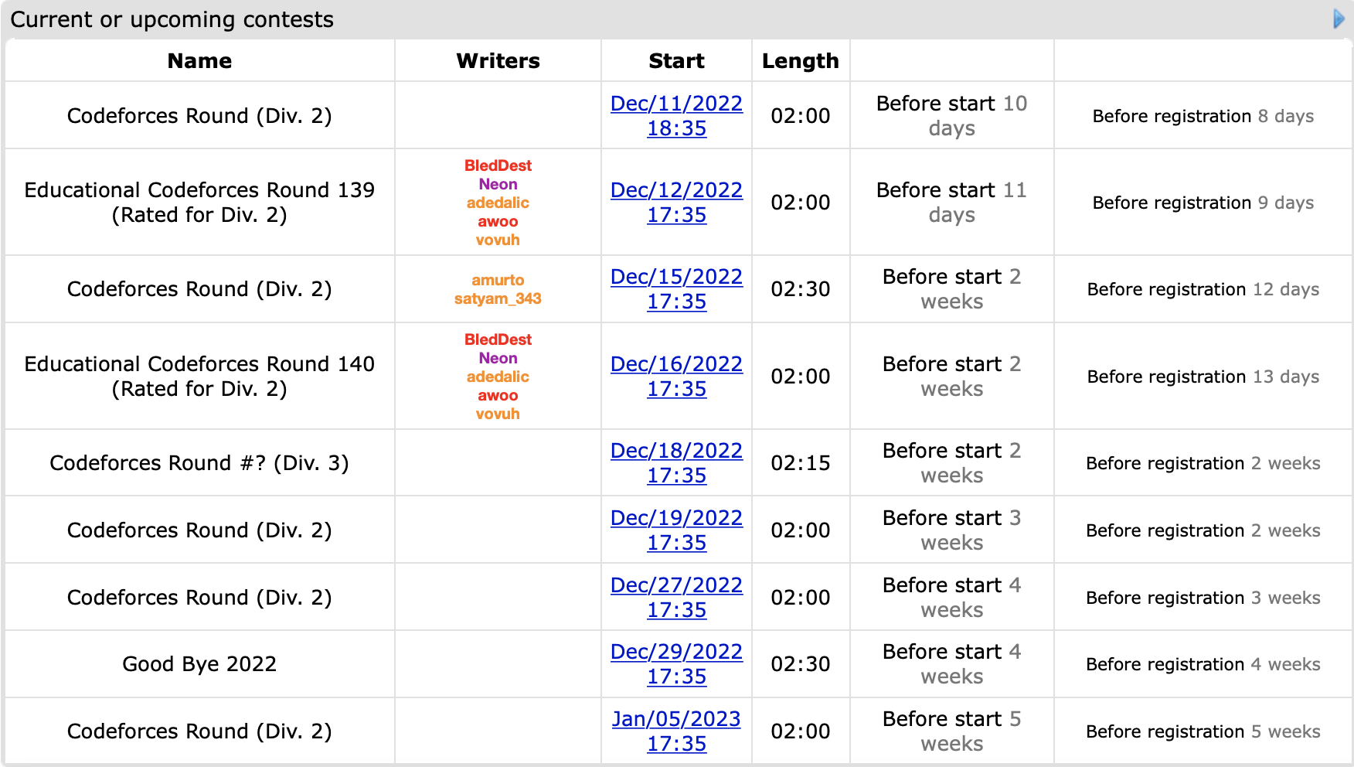Click BledDest in Educational Round 139 row
This screenshot has height=767, width=1354.
[x=498, y=165]
